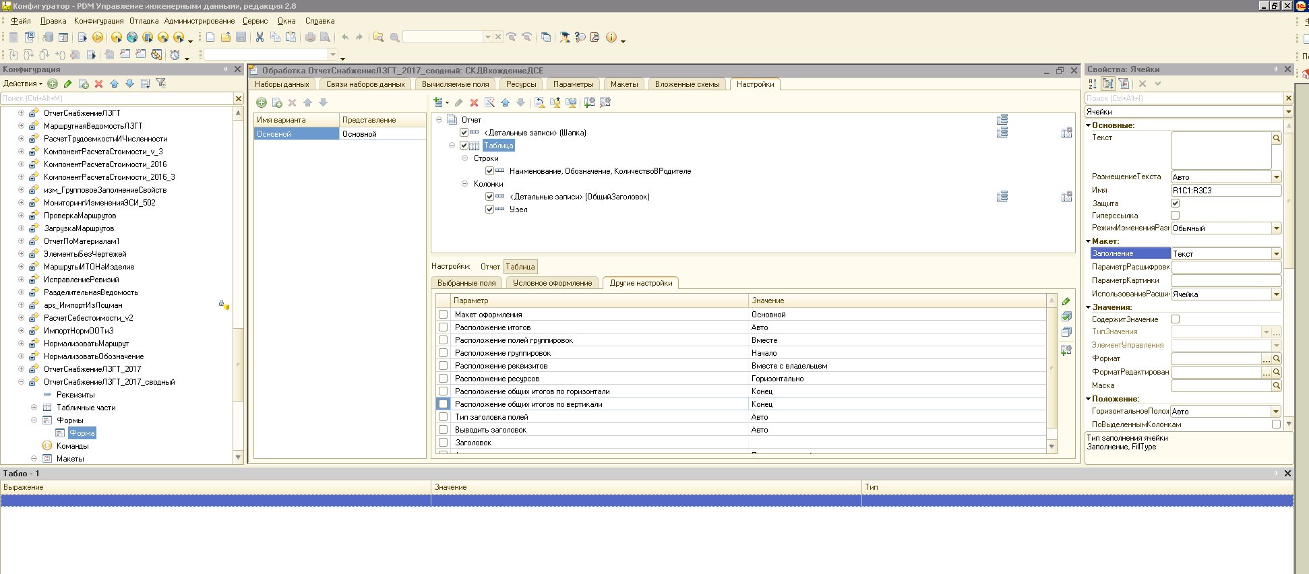Viewport: 1309px width, 574px height.
Task: Switch to the Наборы данных tab
Action: (x=282, y=84)
